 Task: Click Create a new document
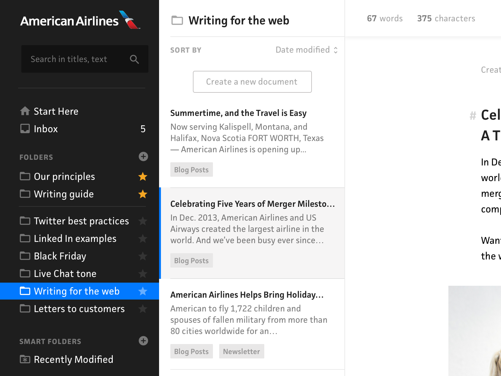(252, 82)
